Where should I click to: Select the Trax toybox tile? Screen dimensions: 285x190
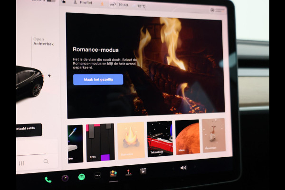pyautogui.click(x=100, y=142)
